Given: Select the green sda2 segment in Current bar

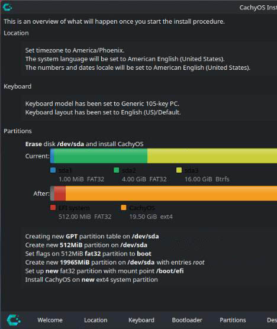Looking at the screenshot, I should point(101,156).
